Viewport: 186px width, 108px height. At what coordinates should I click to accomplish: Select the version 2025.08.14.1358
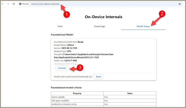[x=69, y=48]
